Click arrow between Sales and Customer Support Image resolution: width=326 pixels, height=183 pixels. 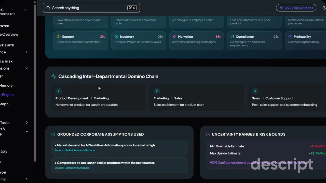[263, 98]
